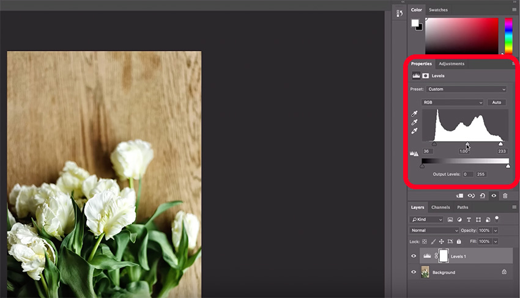
Task: Hide the Background layer
Action: tap(414, 272)
